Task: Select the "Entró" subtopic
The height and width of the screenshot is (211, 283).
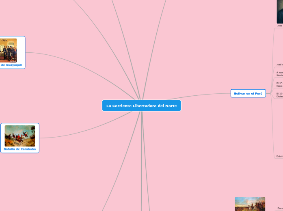Action: click(280, 156)
